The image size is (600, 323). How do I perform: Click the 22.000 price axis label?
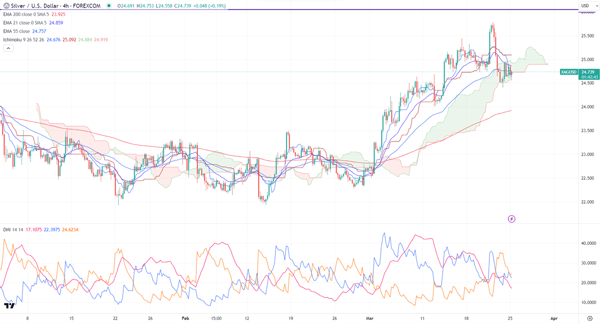pos(587,202)
